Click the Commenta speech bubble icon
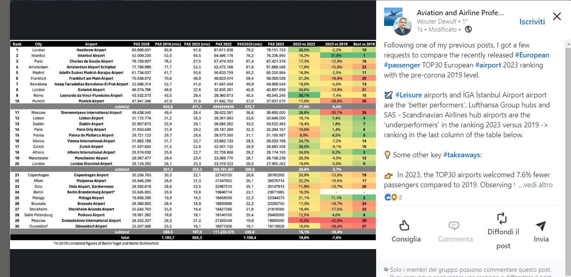 [454, 226]
